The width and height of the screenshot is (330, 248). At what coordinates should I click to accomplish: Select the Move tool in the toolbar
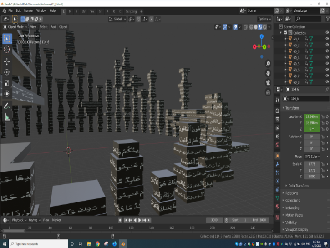pos(7,61)
